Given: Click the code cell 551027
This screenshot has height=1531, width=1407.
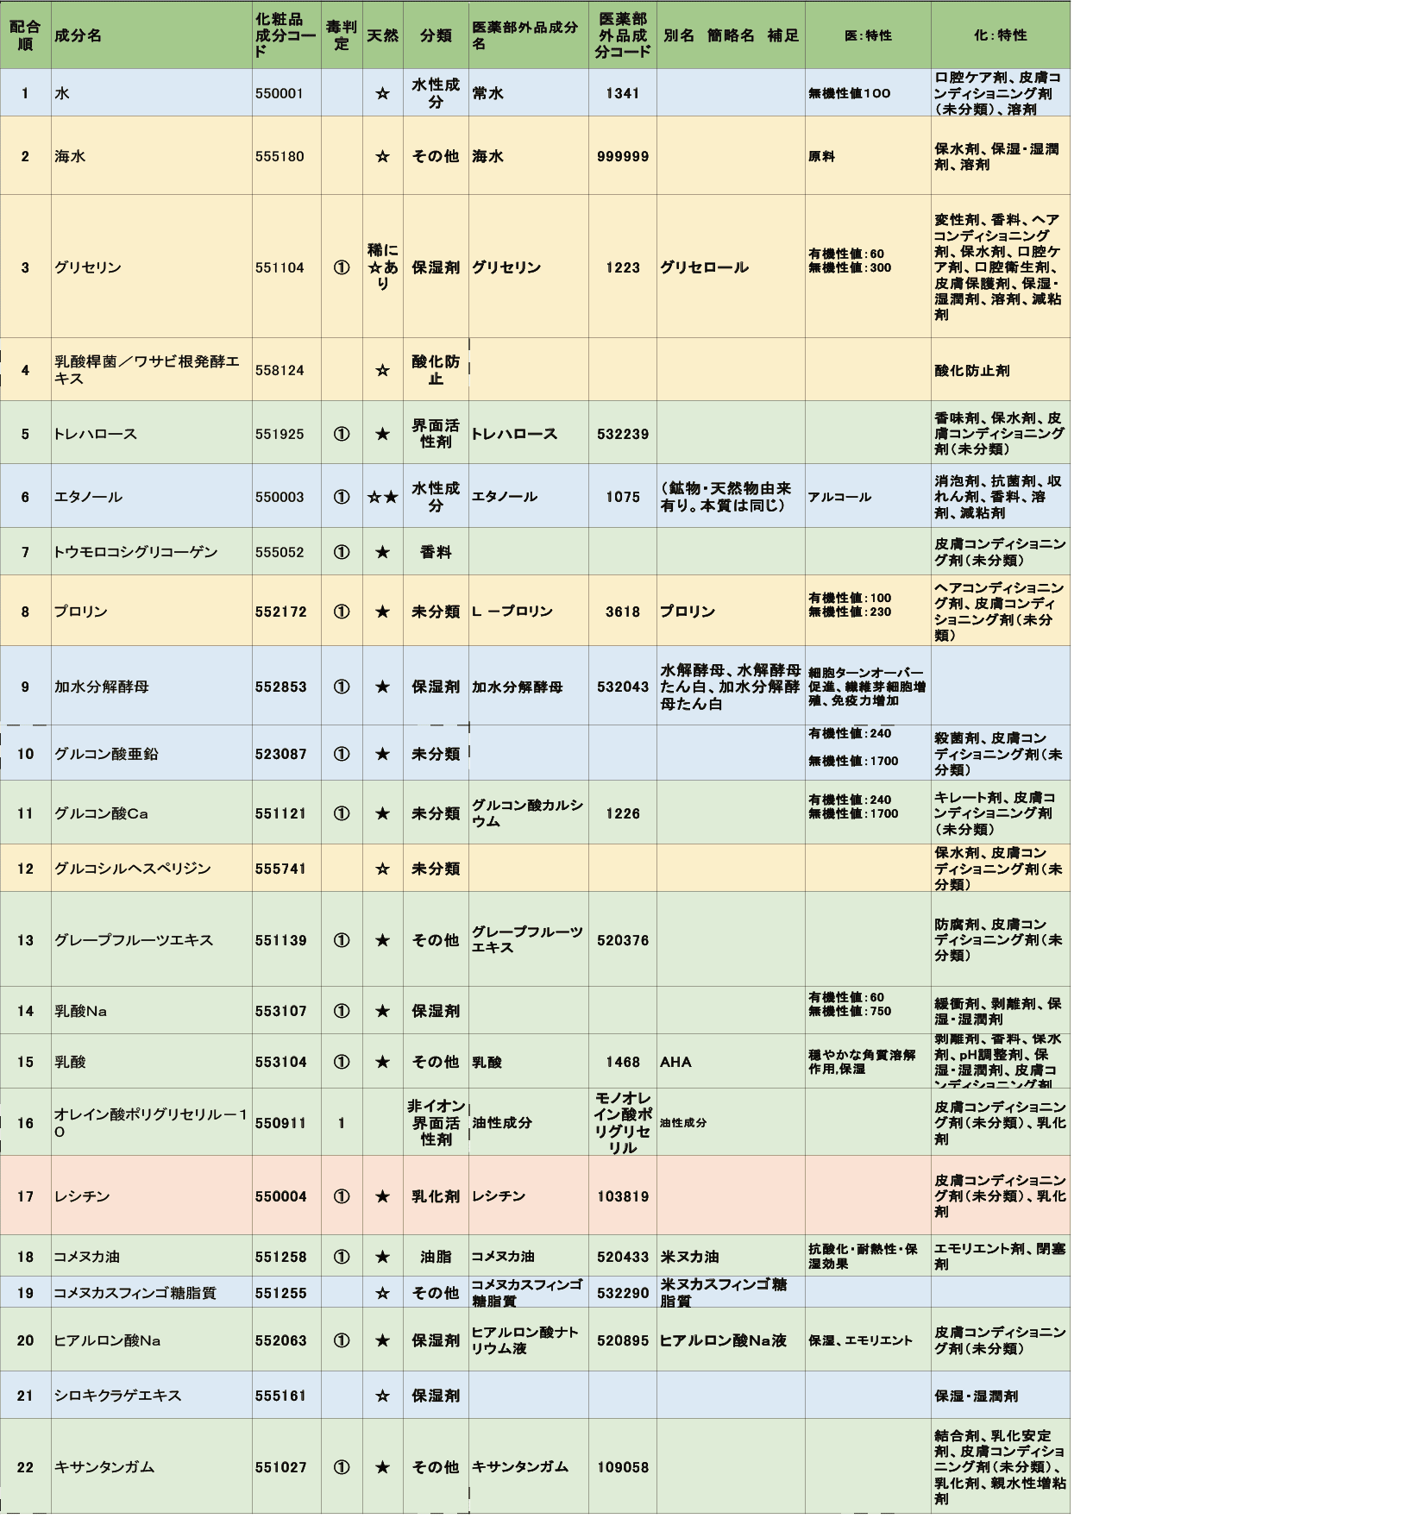Looking at the screenshot, I should pos(286,1466).
